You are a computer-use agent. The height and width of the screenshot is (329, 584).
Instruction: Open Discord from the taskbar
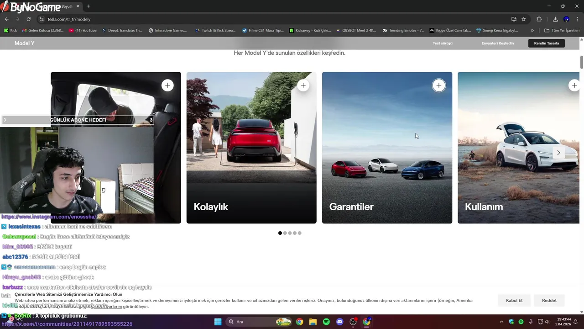[x=339, y=322]
